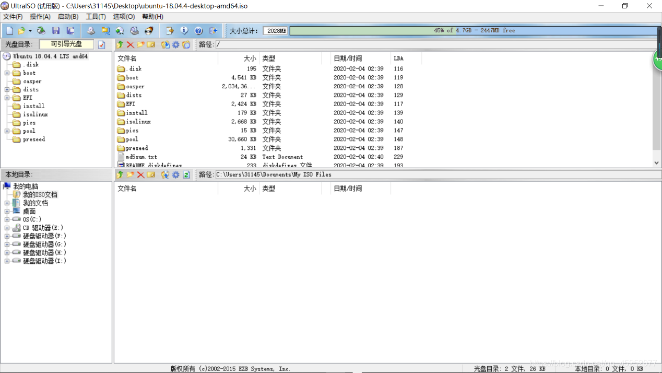This screenshot has width=662, height=373.
Task: Click the Save floppy disk icon
Action: tap(56, 31)
